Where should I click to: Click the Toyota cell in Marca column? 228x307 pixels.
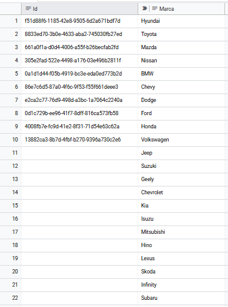pos(181,34)
